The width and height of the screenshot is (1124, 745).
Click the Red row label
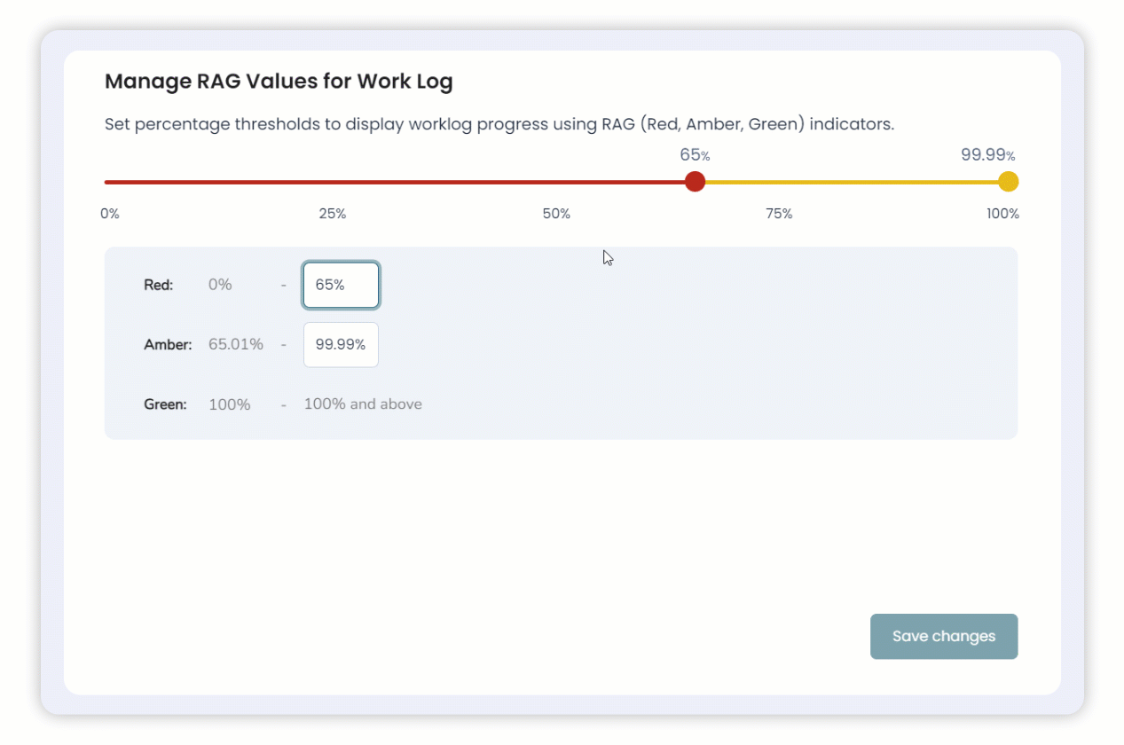[159, 286]
